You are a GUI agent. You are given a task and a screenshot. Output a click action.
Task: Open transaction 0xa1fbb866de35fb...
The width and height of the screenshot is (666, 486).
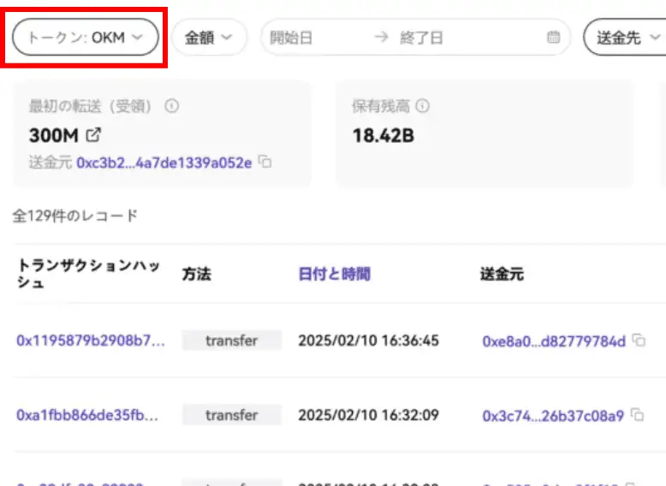87,415
